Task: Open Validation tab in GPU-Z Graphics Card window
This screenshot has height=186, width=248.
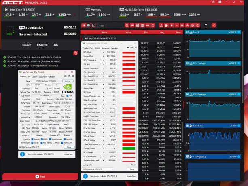Action: point(51,77)
